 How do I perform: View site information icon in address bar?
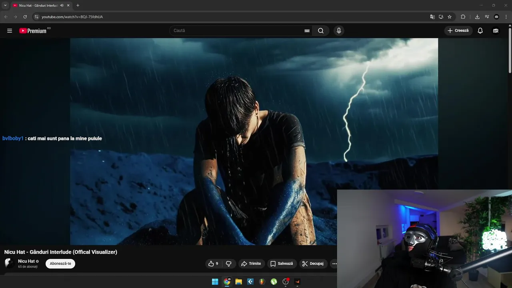tap(36, 17)
